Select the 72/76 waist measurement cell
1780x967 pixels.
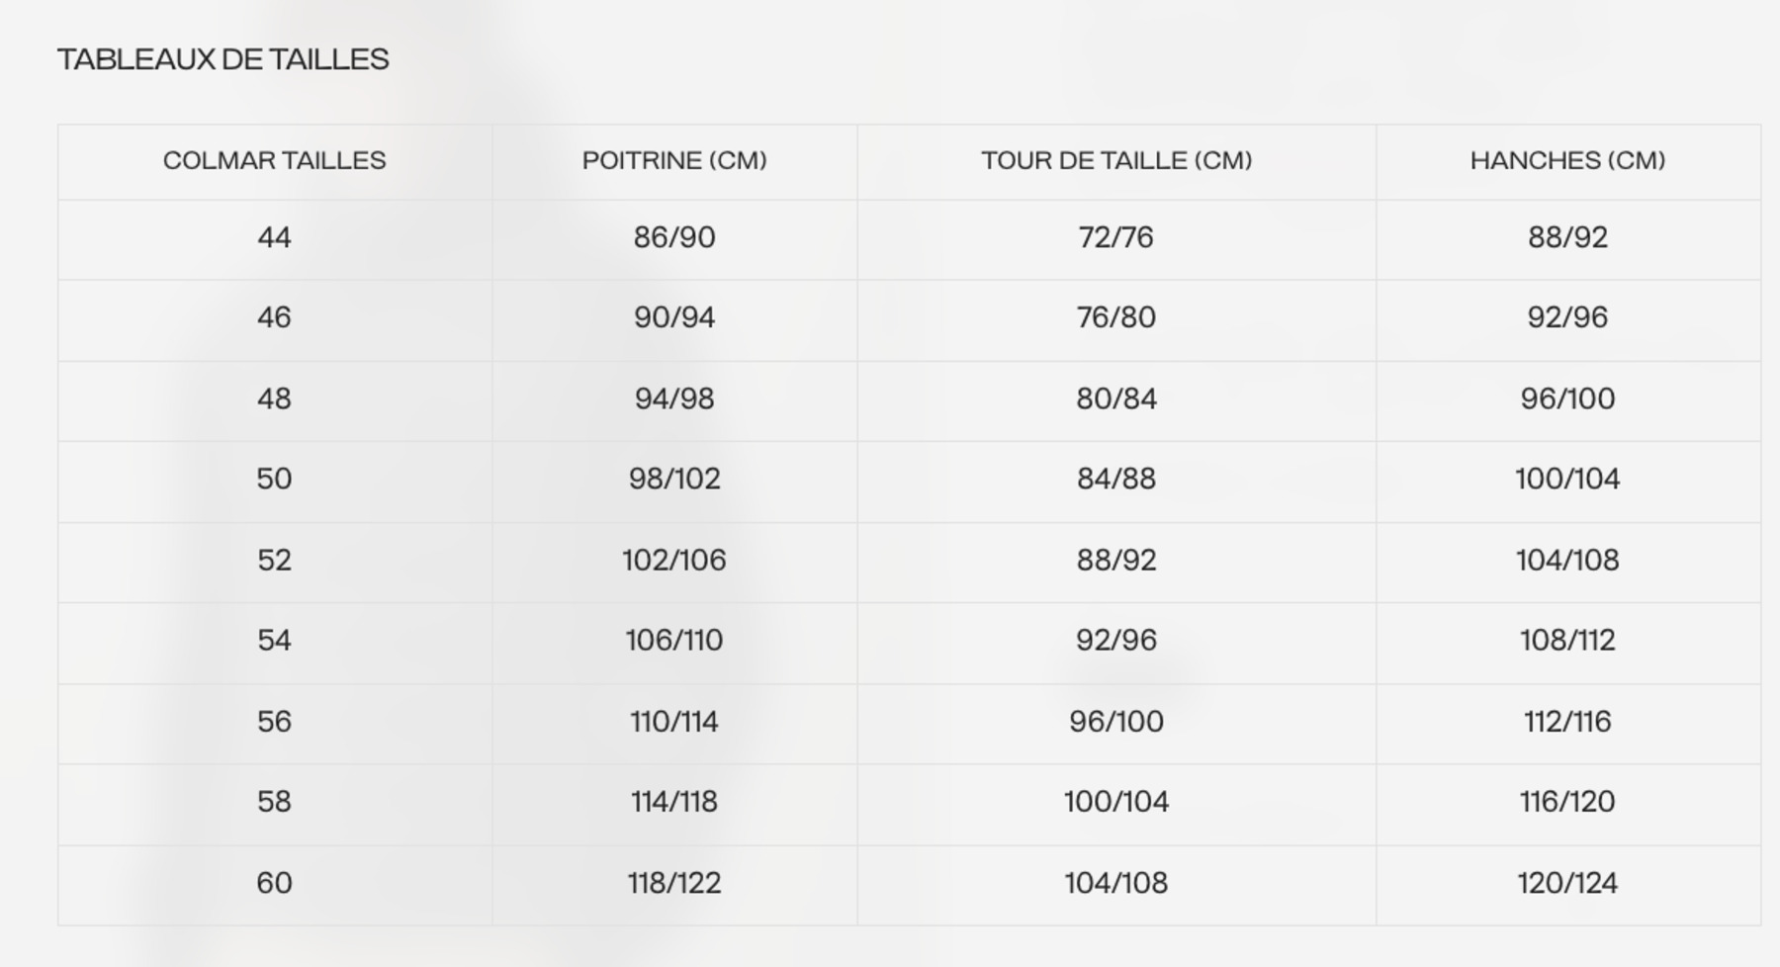tap(1116, 238)
